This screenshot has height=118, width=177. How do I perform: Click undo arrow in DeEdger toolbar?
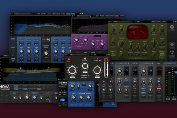point(66,55)
